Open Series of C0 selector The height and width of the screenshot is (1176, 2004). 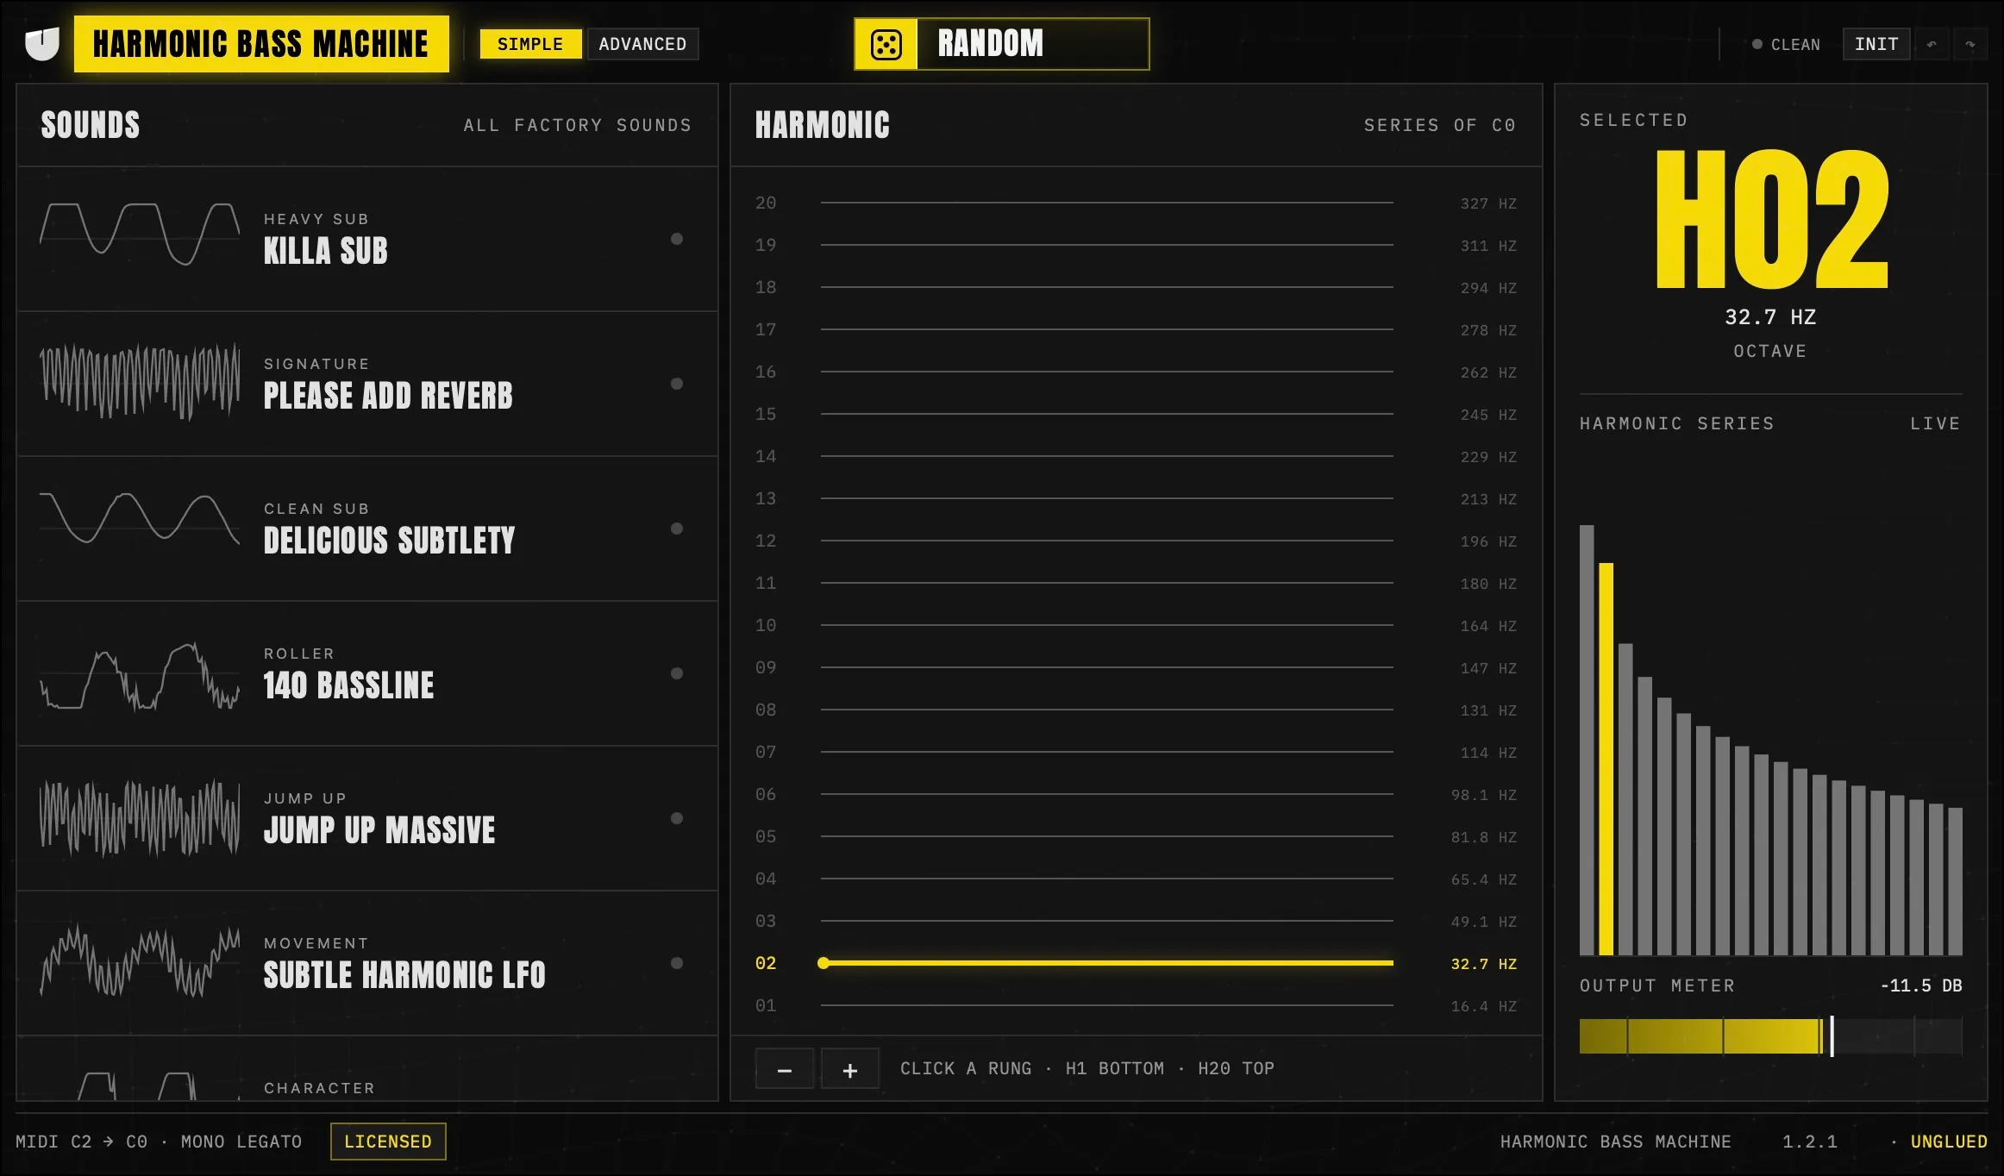[x=1439, y=125]
